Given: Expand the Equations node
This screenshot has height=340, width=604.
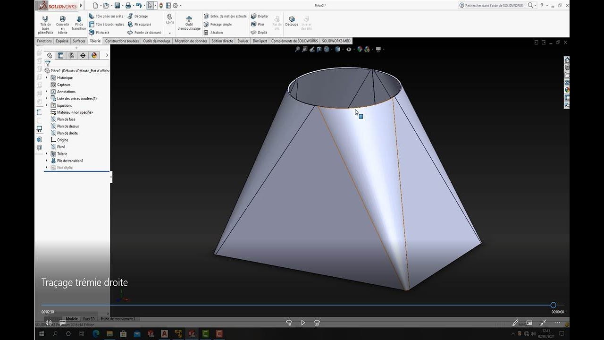Looking at the screenshot, I should click(x=47, y=105).
